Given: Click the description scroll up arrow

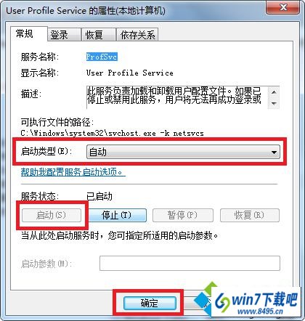Looking at the screenshot, I should point(274,92).
